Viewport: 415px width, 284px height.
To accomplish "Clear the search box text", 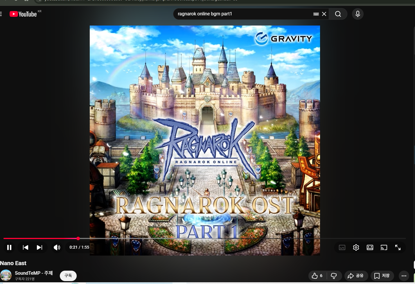I will (324, 14).
